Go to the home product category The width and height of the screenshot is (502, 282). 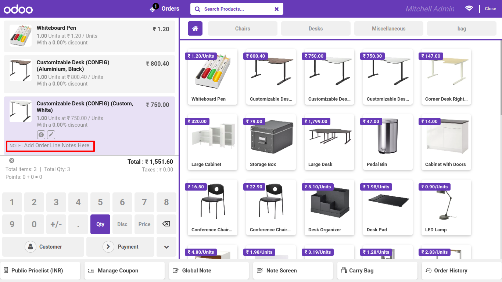[x=195, y=29]
